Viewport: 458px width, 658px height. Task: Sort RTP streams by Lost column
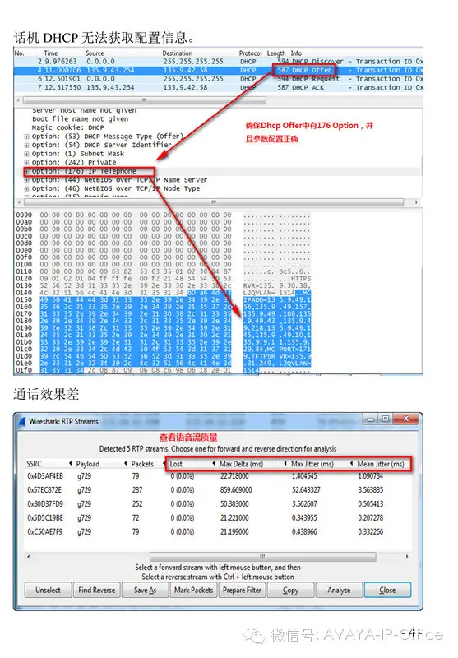tap(176, 464)
